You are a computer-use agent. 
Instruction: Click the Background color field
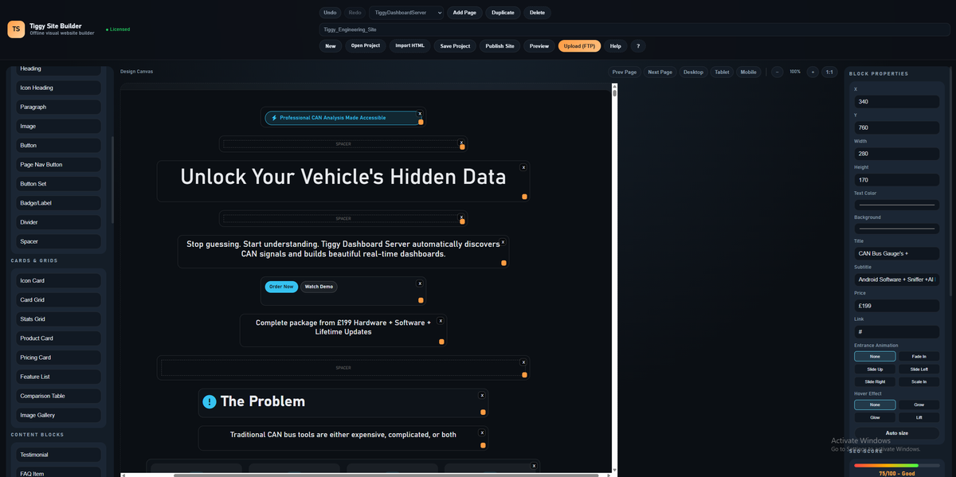[x=897, y=229]
